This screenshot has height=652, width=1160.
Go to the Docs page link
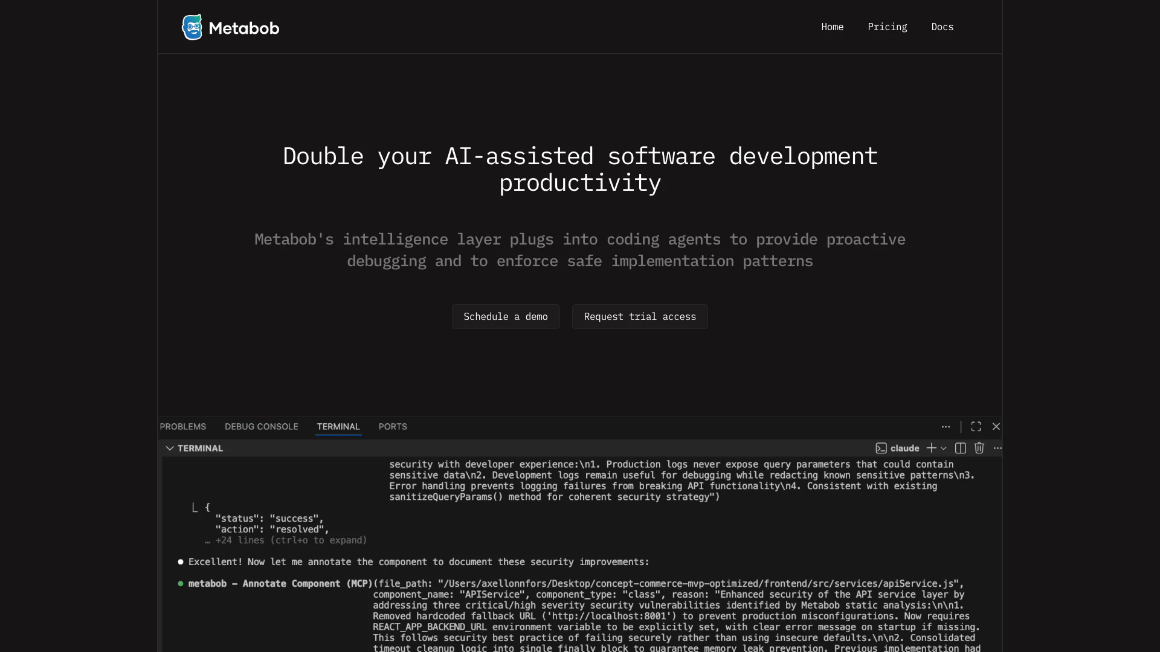point(942,27)
